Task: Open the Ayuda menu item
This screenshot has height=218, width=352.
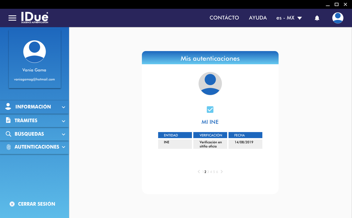Action: 258,18
